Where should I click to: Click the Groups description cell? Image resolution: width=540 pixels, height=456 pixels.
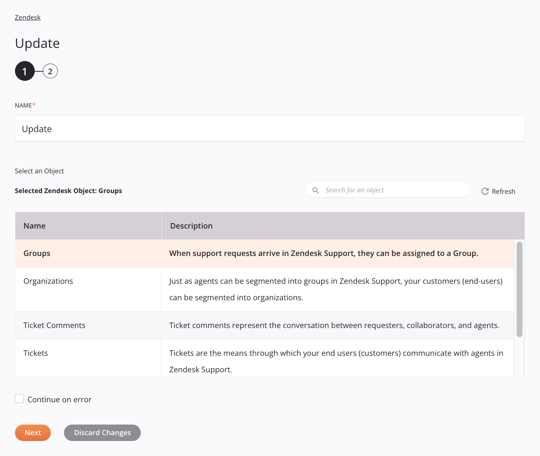pyautogui.click(x=337, y=253)
